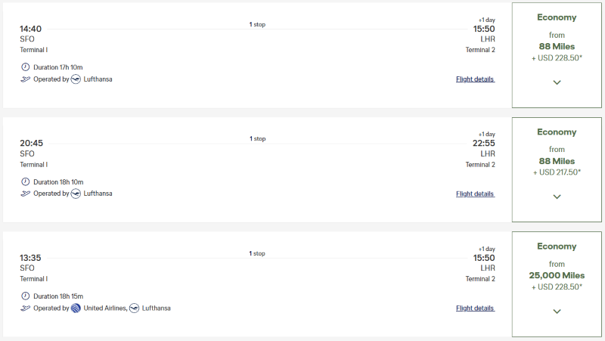
Task: Select the 25,000 Miles Economy fare box
Action: pos(557,275)
